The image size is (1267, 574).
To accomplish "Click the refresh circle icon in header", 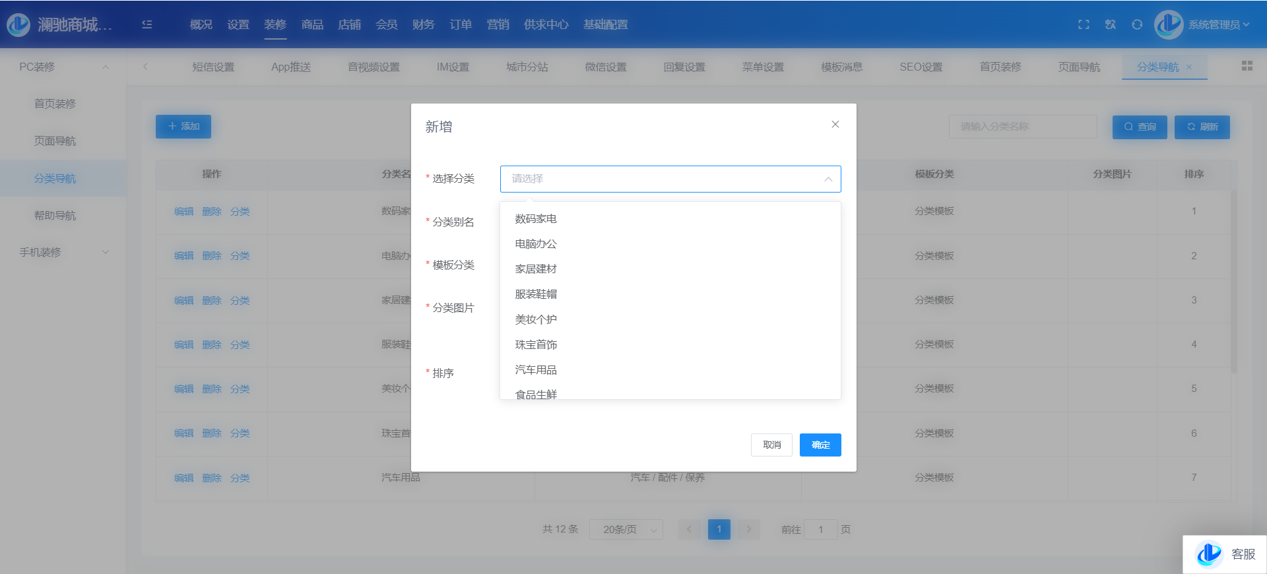I will click(x=1137, y=24).
